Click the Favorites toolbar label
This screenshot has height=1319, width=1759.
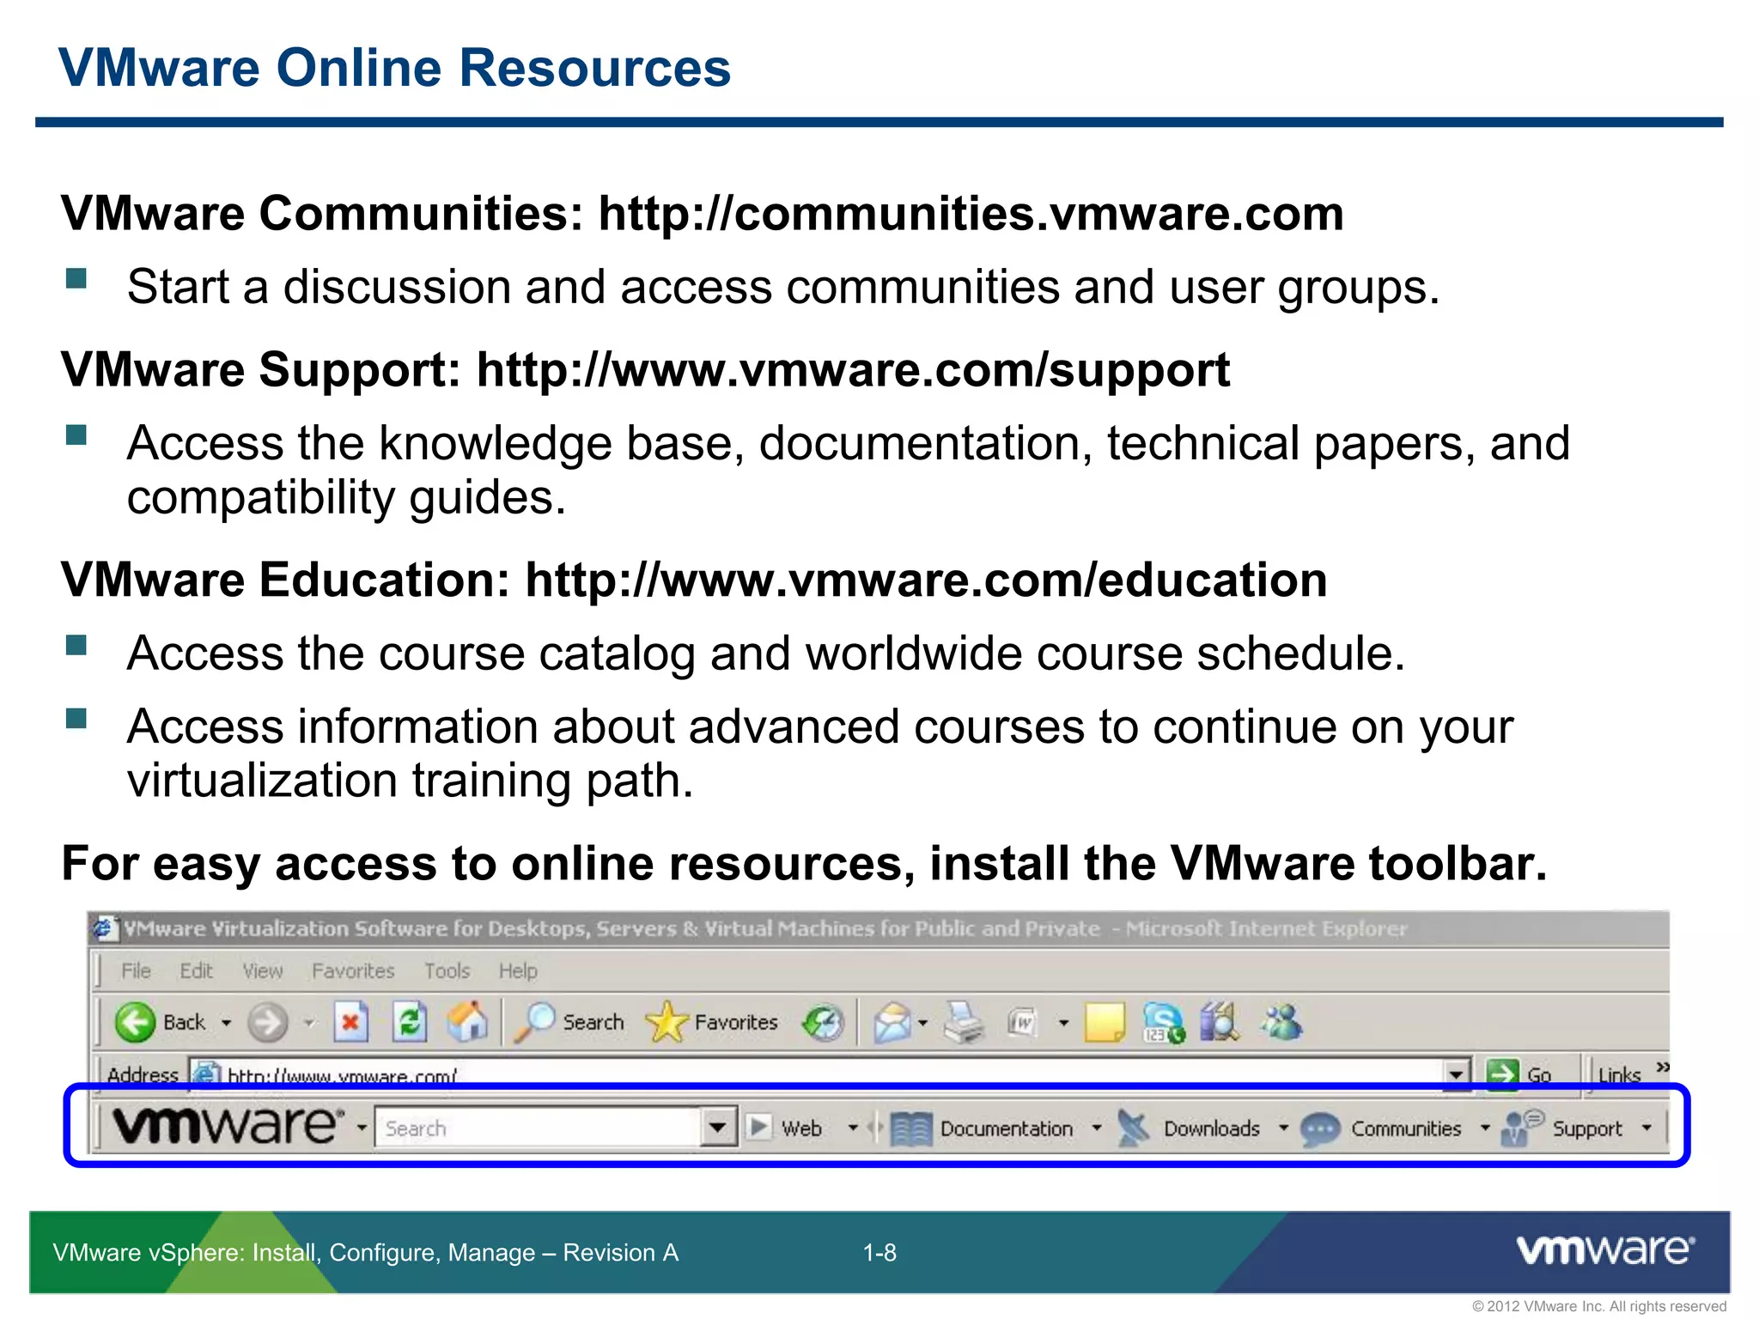pyautogui.click(x=735, y=1023)
